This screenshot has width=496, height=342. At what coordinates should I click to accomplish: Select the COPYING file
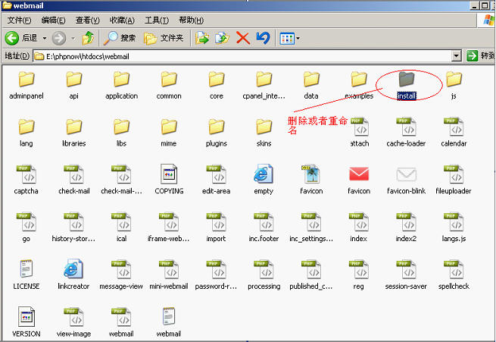pyautogui.click(x=169, y=180)
